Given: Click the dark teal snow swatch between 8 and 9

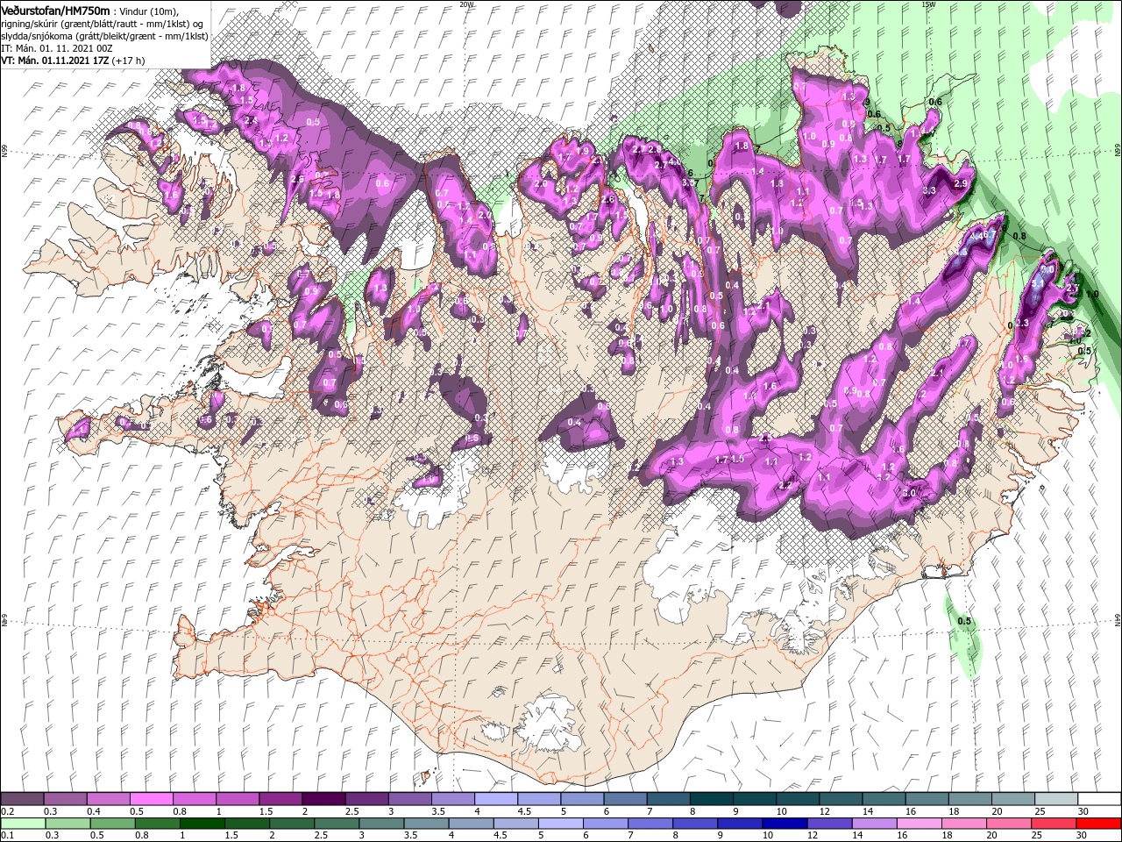Looking at the screenshot, I should click(x=710, y=799).
